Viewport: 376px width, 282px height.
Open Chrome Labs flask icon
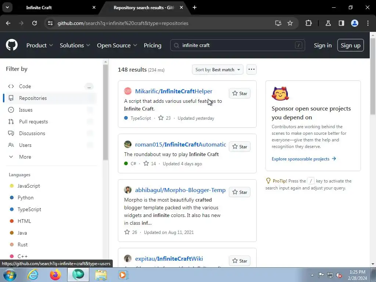tap(328, 23)
